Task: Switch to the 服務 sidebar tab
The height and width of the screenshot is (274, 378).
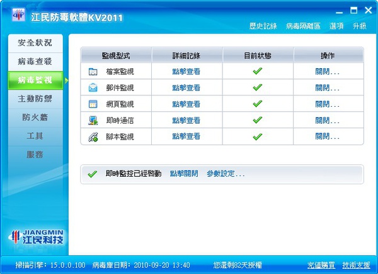Action: pyautogui.click(x=35, y=155)
